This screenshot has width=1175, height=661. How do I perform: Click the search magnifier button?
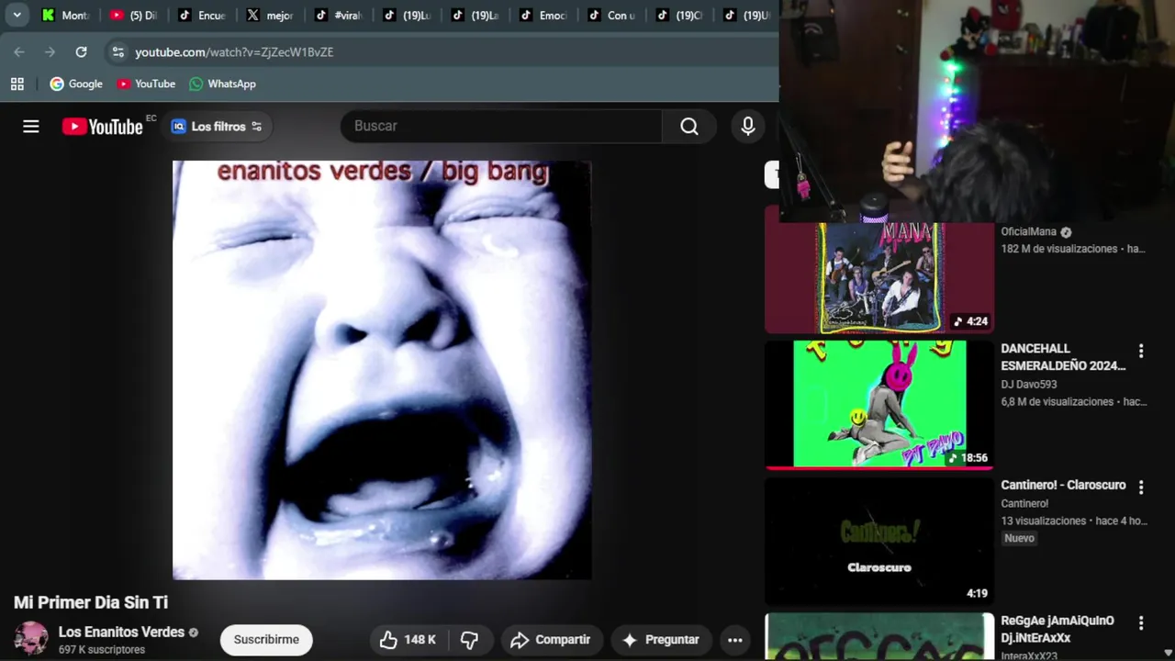pyautogui.click(x=689, y=127)
